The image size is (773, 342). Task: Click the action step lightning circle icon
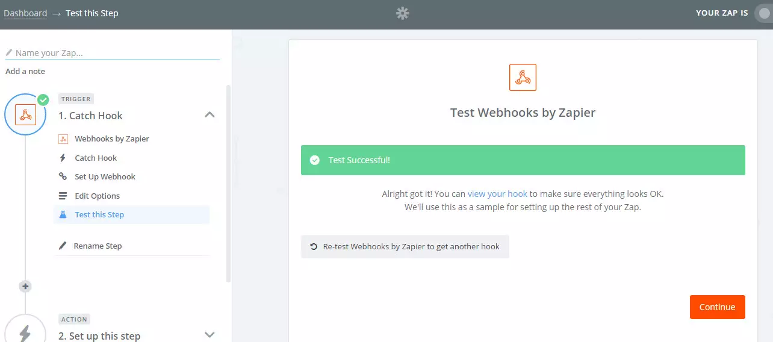click(x=25, y=333)
